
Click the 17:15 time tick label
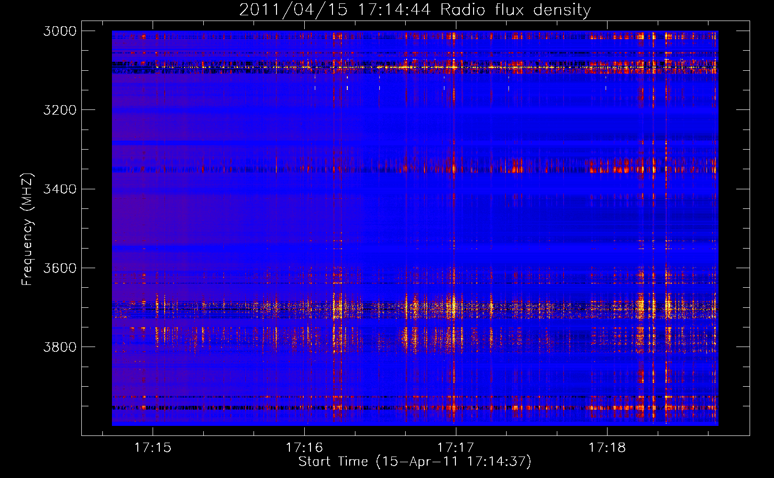153,447
